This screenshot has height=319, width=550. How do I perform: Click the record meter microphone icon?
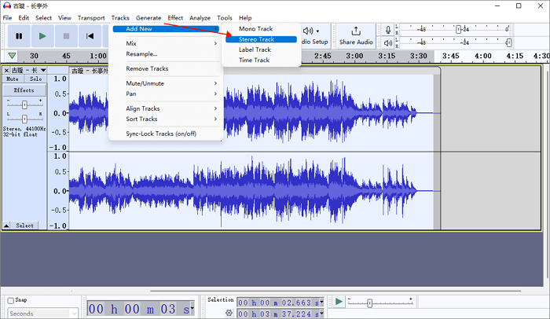click(388, 30)
